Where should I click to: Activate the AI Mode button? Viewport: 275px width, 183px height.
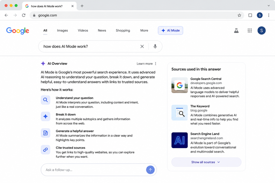(x=171, y=31)
